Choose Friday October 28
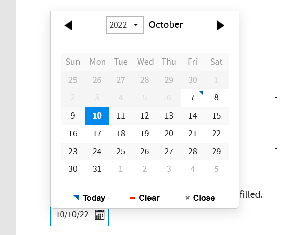Viewport: 301px width, 235px height. pyautogui.click(x=193, y=151)
